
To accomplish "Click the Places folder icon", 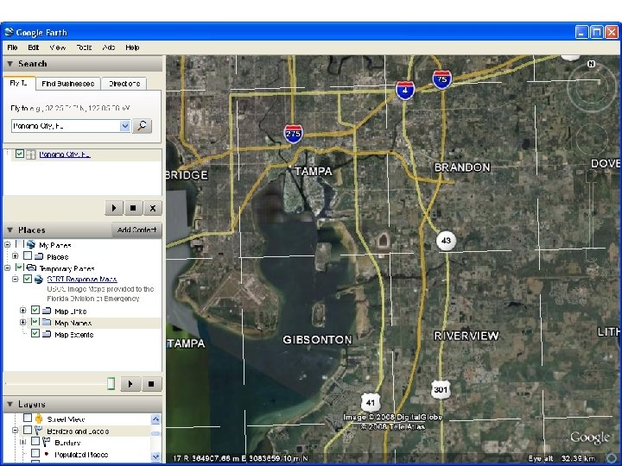I will pyautogui.click(x=39, y=256).
